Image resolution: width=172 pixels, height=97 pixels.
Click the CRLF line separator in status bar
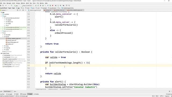[157, 96]
